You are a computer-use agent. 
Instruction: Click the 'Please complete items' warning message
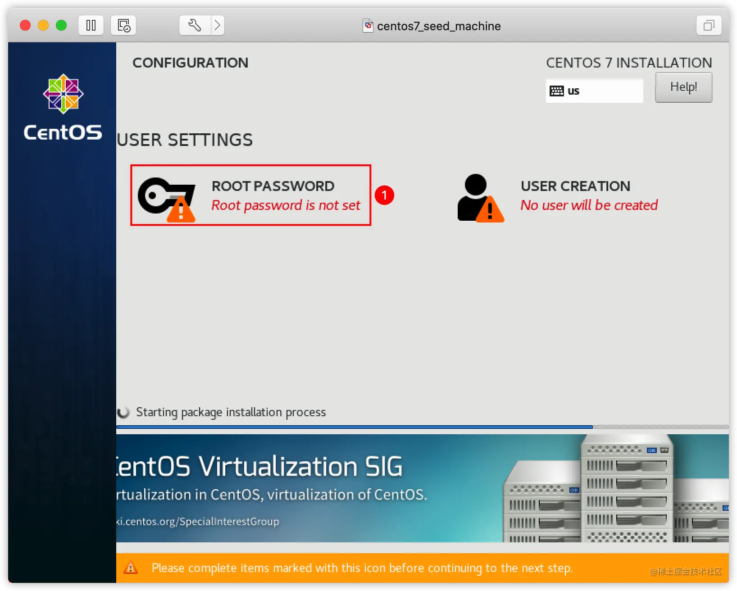[362, 568]
